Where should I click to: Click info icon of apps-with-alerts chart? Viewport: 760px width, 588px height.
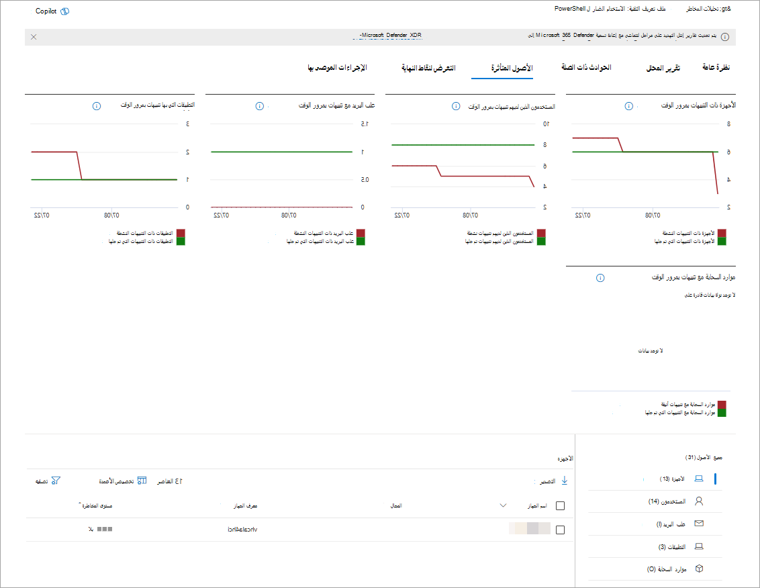[97, 105]
